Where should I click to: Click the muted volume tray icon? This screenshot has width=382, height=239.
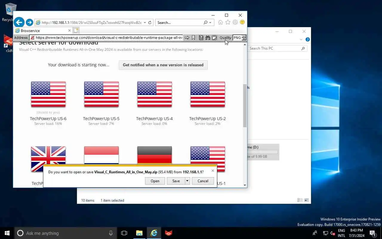click(333, 233)
